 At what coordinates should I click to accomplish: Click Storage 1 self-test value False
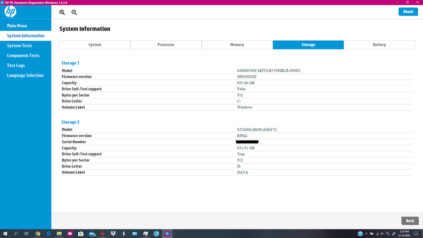click(241, 89)
